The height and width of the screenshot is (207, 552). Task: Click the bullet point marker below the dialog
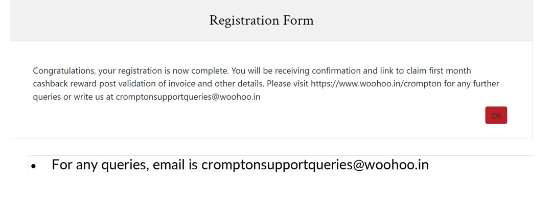click(34, 166)
